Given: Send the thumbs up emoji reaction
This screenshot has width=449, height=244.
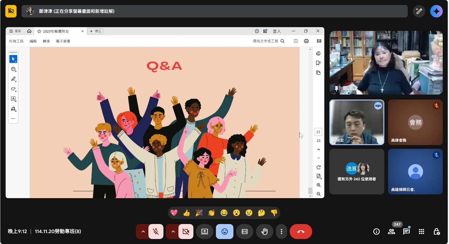Looking at the screenshot, I should (x=187, y=213).
